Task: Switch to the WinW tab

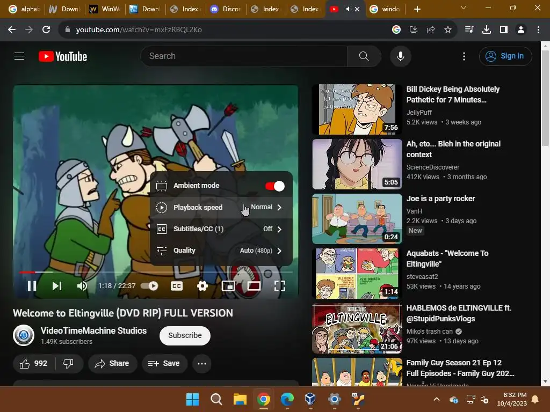Action: point(105,9)
